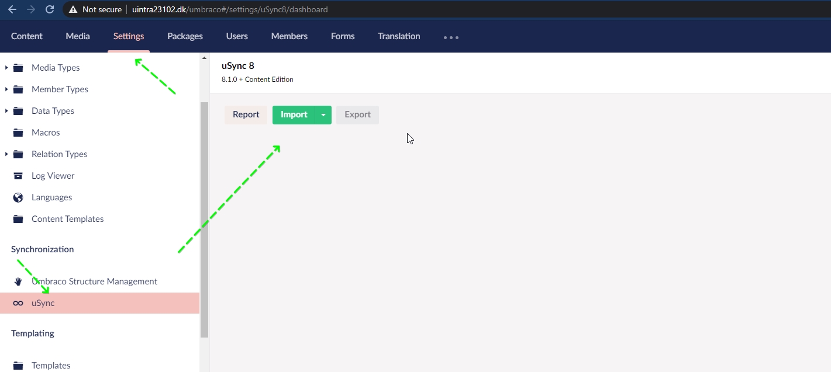Click the Macros folder icon

(18, 133)
